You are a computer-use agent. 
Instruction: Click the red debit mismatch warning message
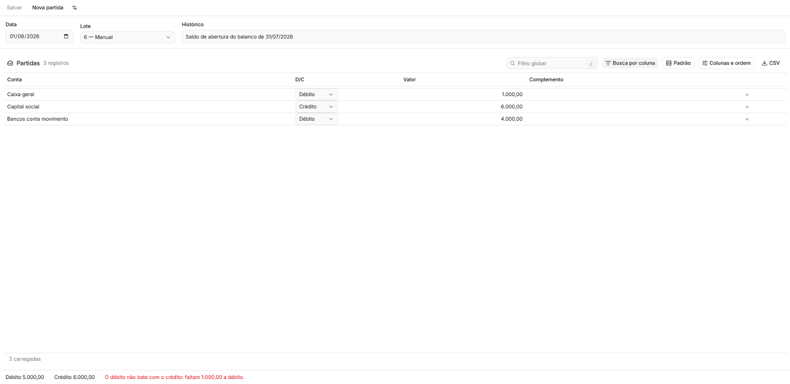click(x=174, y=377)
